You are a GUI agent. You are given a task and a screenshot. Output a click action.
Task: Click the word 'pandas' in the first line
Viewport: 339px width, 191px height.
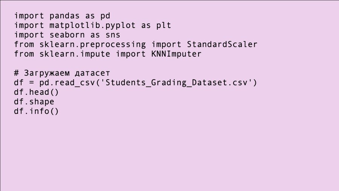[x=64, y=16]
